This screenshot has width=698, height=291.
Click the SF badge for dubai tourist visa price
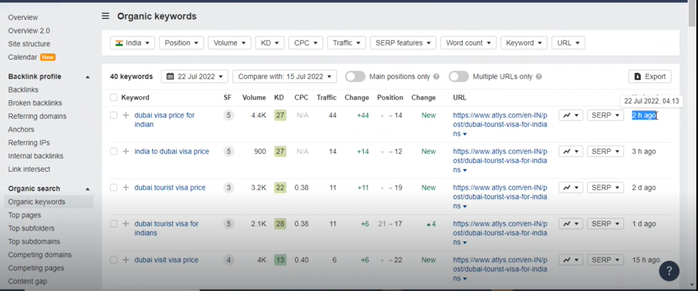point(228,187)
